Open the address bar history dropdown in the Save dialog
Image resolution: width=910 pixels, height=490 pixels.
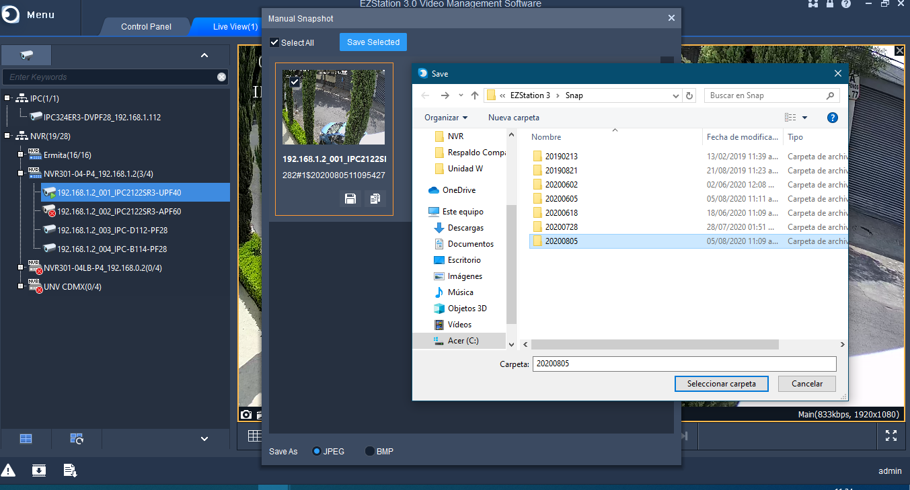[676, 95]
